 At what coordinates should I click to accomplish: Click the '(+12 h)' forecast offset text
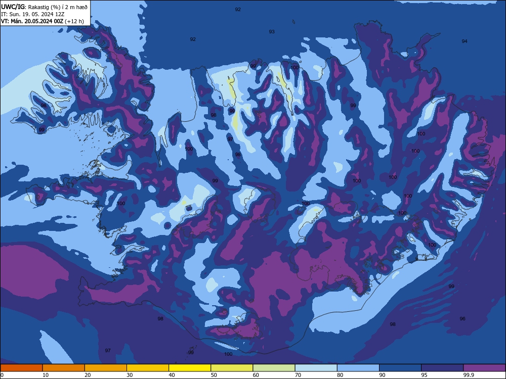74,21
